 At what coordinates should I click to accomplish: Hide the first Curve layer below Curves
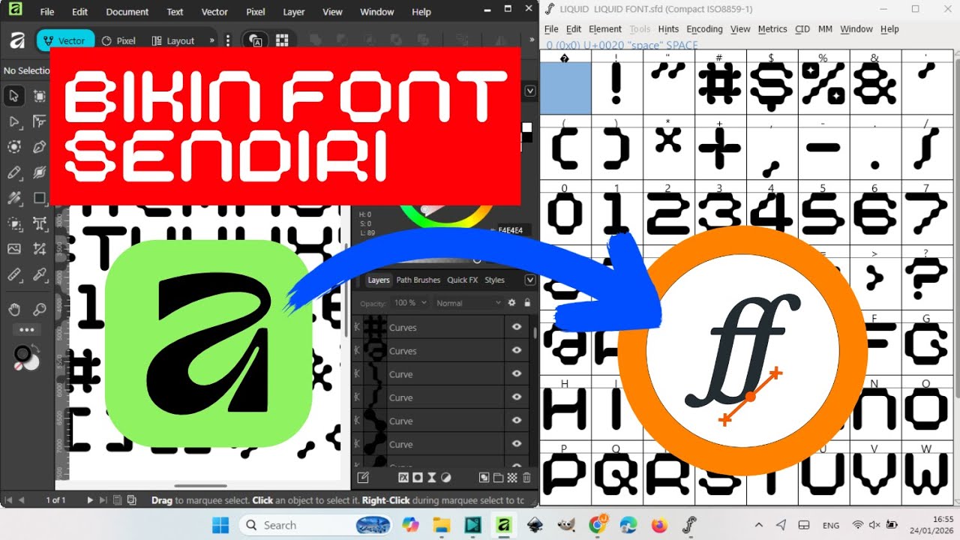pos(517,373)
